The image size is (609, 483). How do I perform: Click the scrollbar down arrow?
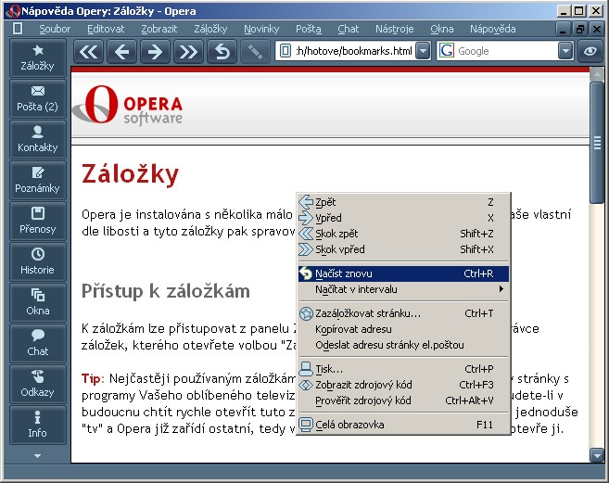coord(597,454)
